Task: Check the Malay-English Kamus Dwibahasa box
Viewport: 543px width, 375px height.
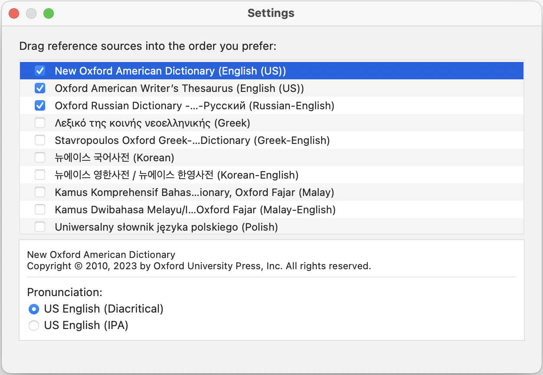Action: 40,209
